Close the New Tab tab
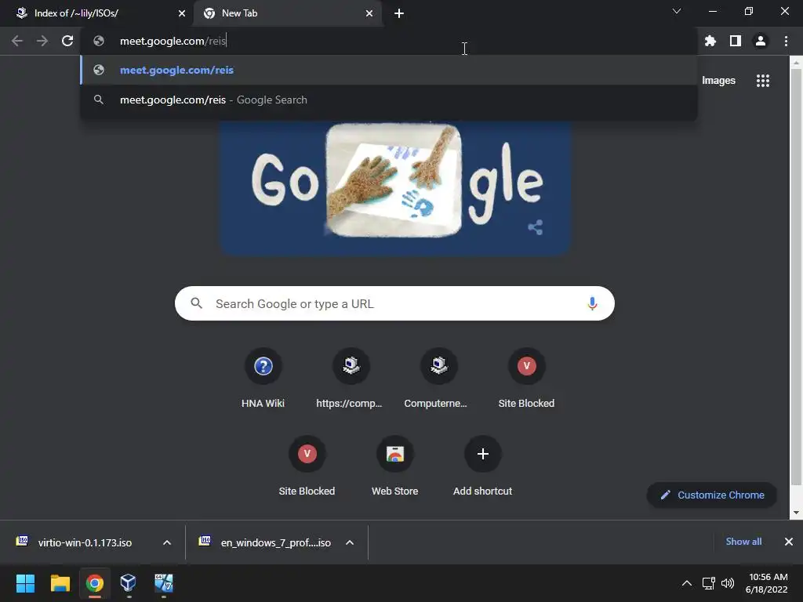The height and width of the screenshot is (602, 803). (x=369, y=13)
